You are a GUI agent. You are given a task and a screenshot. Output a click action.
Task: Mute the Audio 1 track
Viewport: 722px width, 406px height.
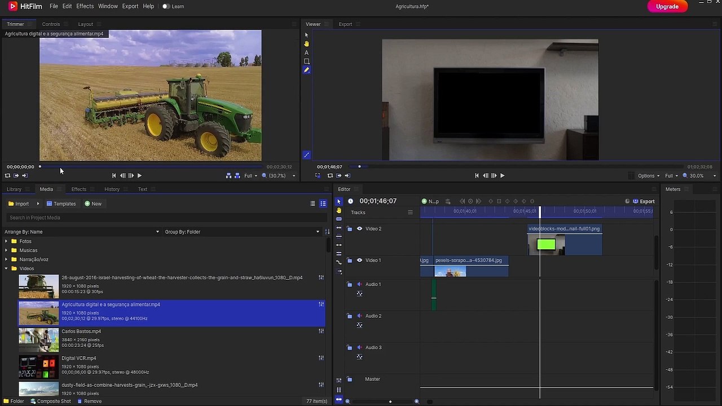coord(359,284)
